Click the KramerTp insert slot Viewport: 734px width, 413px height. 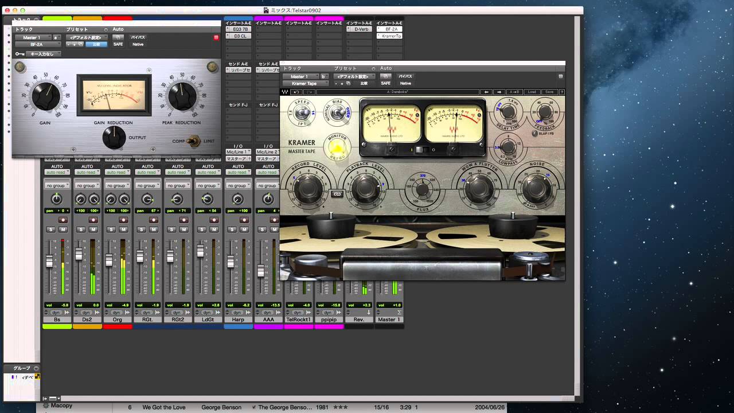click(389, 36)
